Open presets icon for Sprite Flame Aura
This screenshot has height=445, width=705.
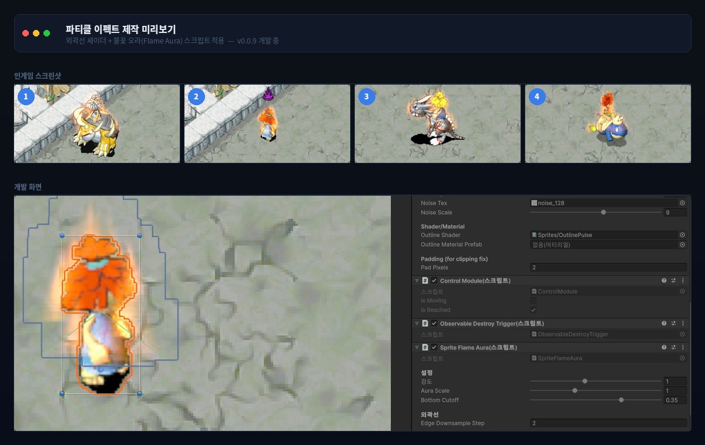[x=674, y=347]
